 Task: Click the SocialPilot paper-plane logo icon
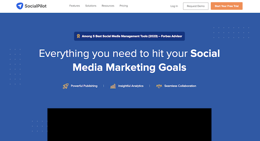[20, 6]
